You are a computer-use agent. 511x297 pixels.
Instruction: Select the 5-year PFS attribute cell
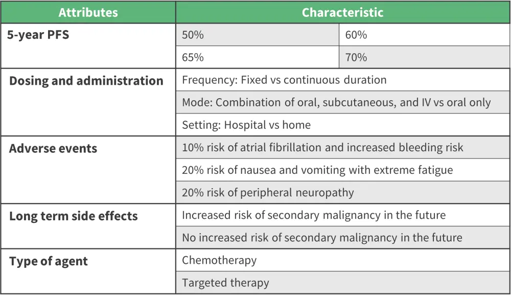38,36
